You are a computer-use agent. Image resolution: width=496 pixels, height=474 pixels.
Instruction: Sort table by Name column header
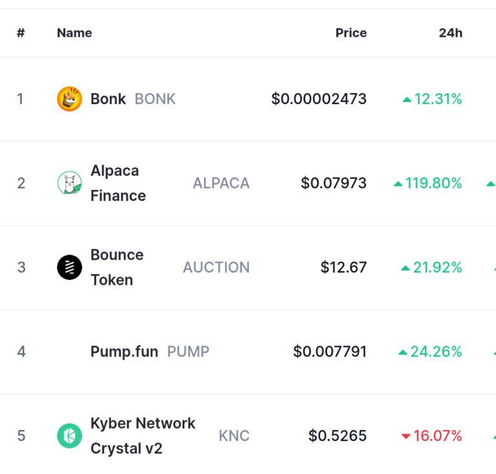[74, 33]
